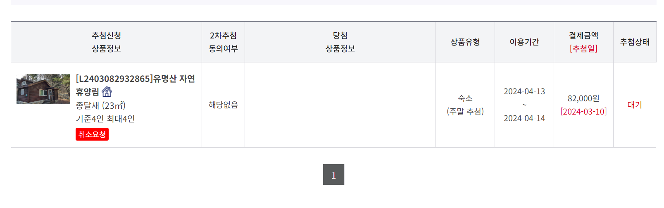
Task: Click the 기준4인 최대4인 capacity text
Action: point(105,119)
